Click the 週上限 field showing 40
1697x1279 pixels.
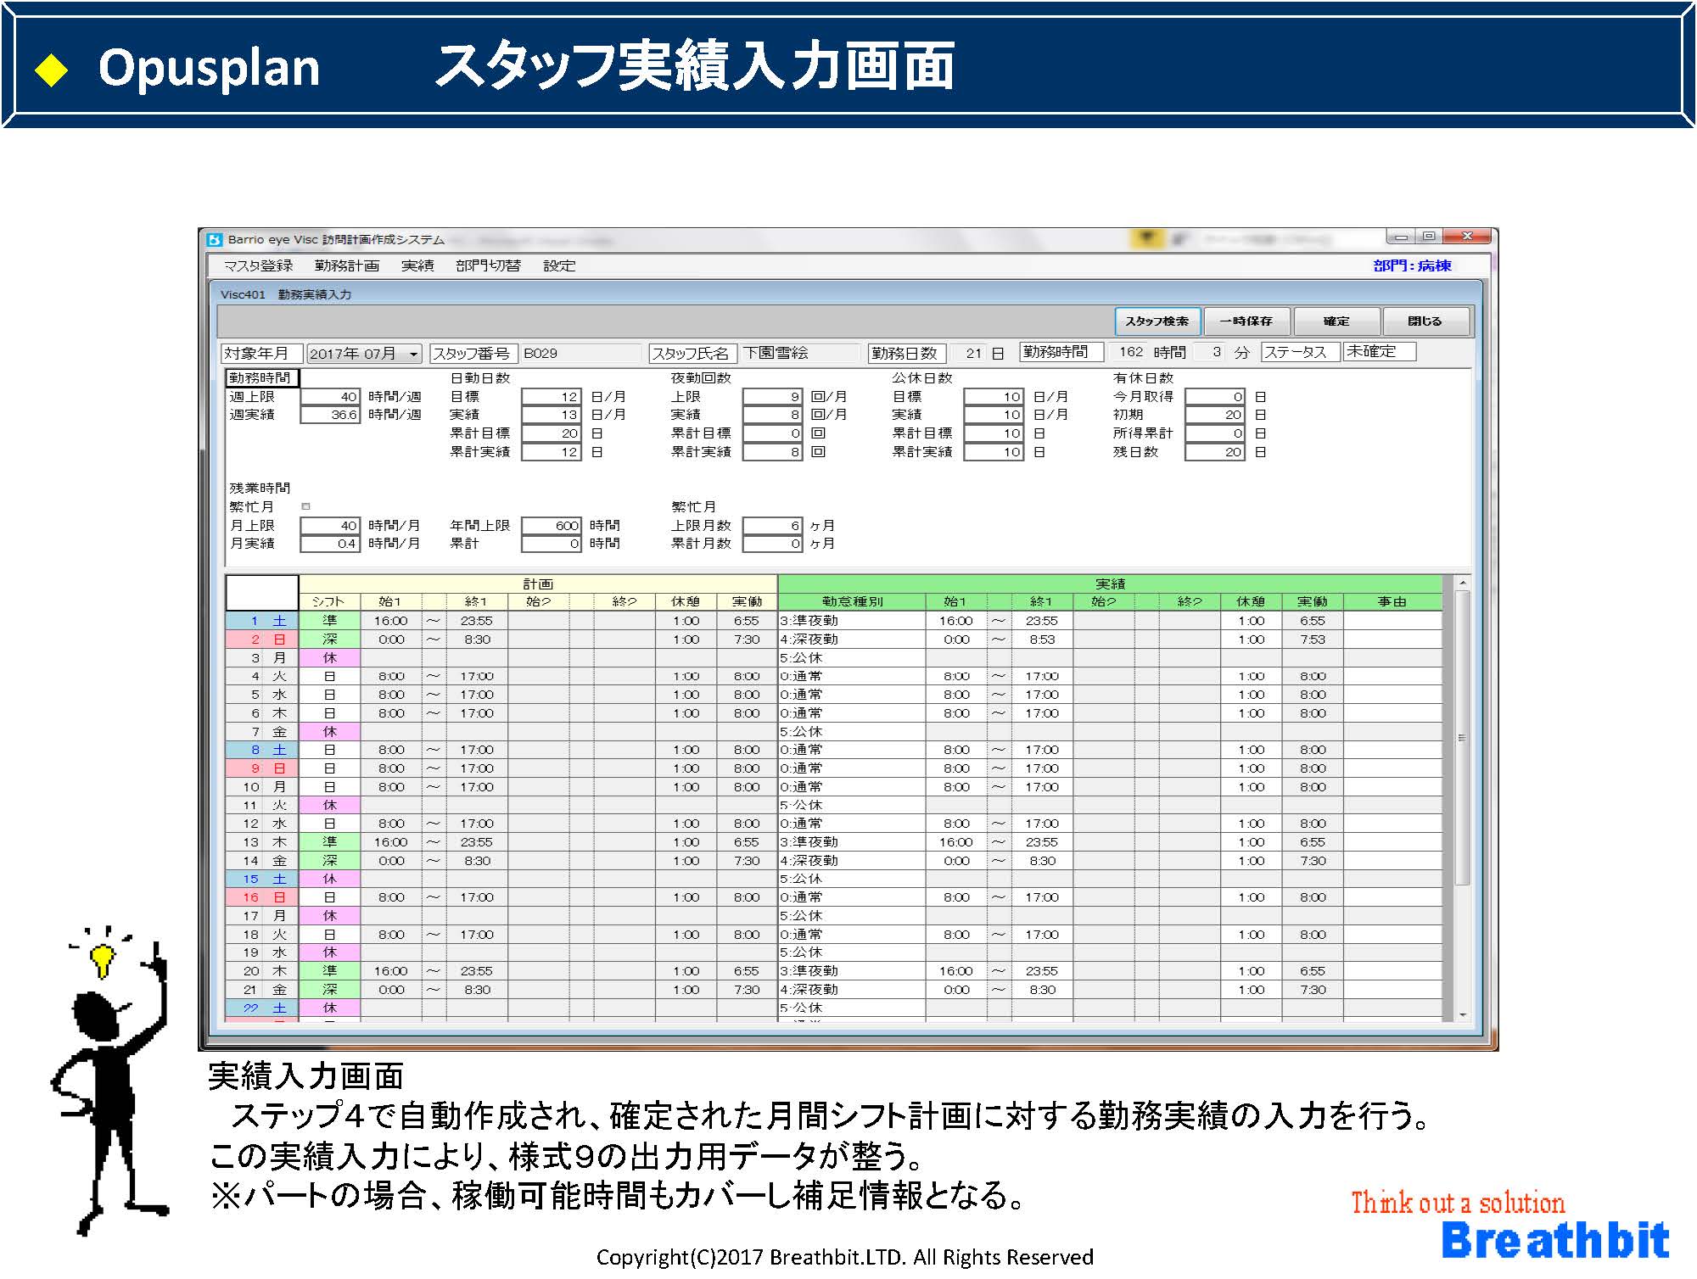(x=331, y=397)
